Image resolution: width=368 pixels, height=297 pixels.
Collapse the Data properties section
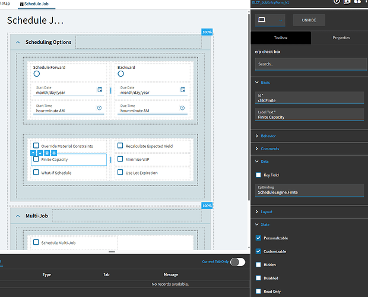[257, 162]
